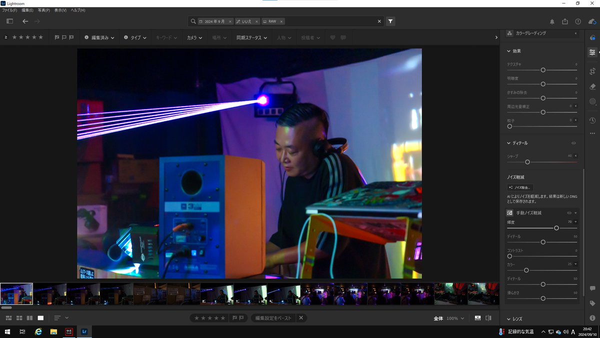Screen dimensions: 600x338
Task: Open the keywords tag panel icon
Action: (592, 303)
